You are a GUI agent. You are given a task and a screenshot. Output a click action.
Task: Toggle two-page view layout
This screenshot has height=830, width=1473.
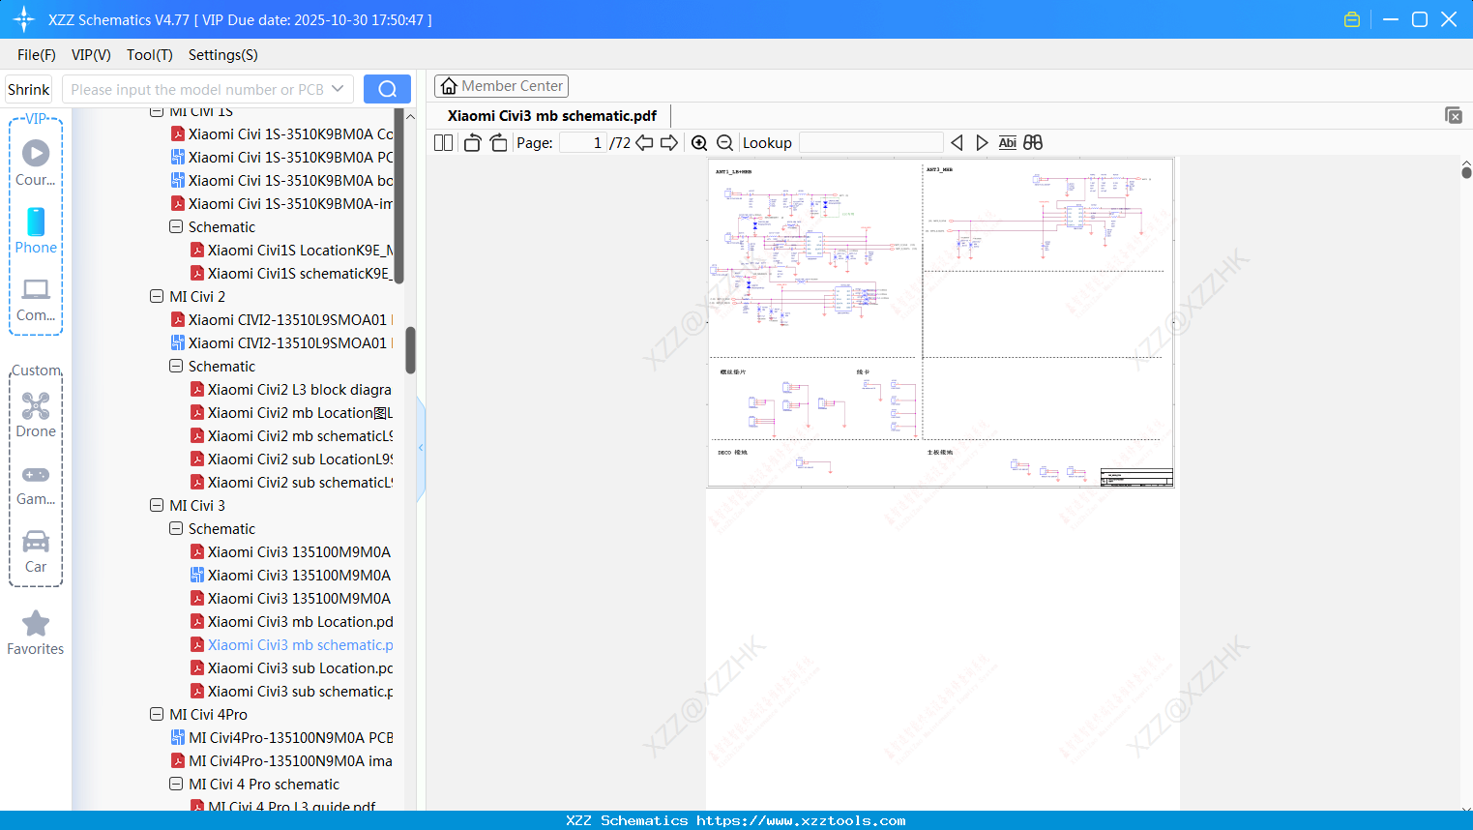point(442,142)
